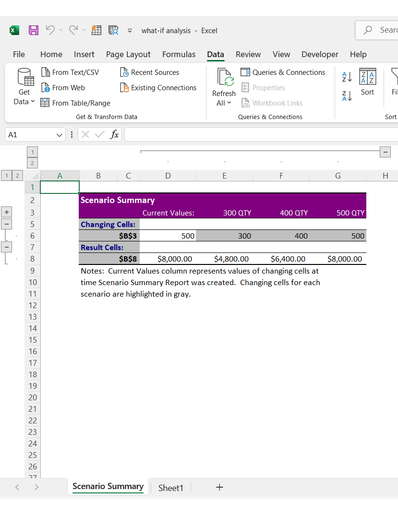
Task: Collapse Result Cells group at row 7
Action: click(x=7, y=247)
